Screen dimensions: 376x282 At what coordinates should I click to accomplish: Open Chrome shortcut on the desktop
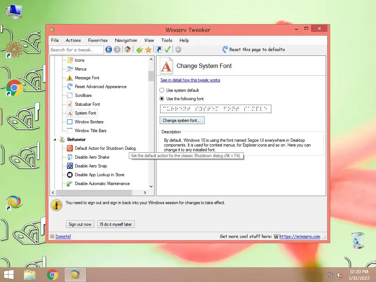coord(14,88)
